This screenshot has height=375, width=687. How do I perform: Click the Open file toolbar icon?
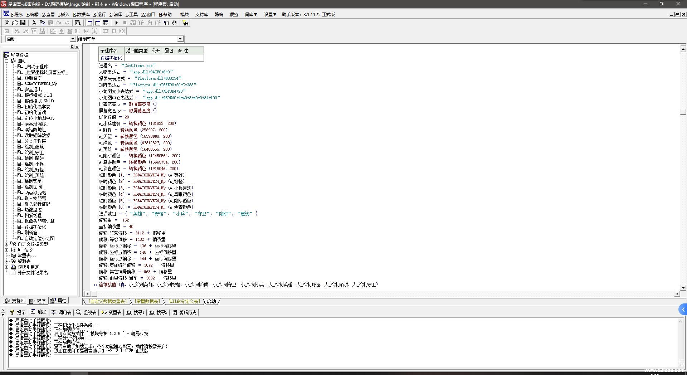15,23
